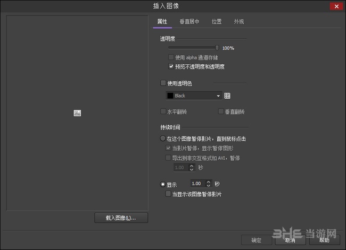The height and width of the screenshot is (250, 346).
Task: Click the AVI pause seconds field
Action: pyautogui.click(x=181, y=168)
